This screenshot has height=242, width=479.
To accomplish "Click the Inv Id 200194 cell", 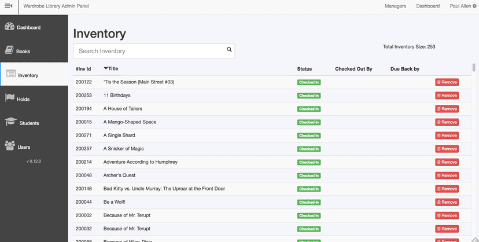I will [84, 108].
